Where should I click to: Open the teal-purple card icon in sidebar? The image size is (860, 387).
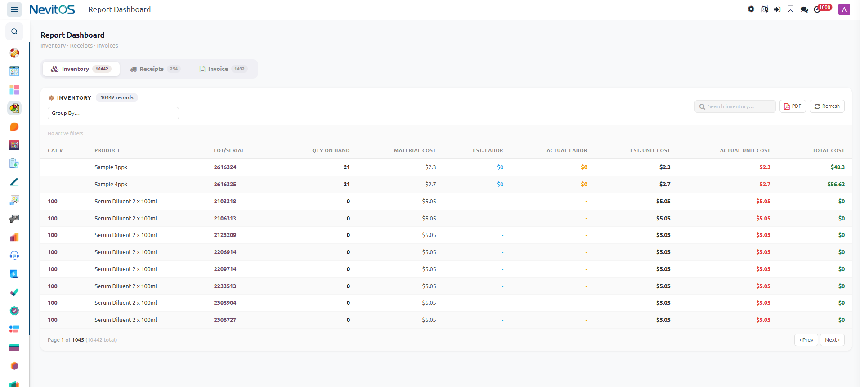14,347
